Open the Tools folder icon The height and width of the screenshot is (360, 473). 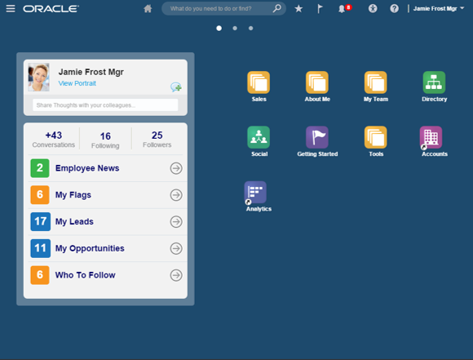(x=376, y=137)
